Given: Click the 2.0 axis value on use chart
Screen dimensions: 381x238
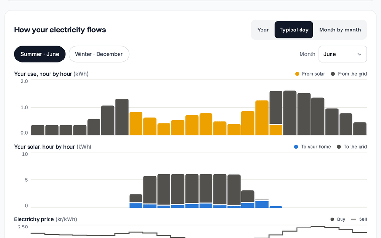Looking at the screenshot, I should coord(24,81).
